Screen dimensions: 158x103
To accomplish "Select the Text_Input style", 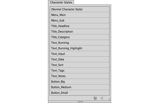I will click(x=80, y=54).
